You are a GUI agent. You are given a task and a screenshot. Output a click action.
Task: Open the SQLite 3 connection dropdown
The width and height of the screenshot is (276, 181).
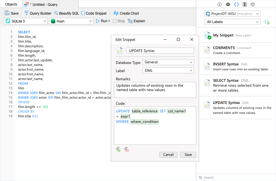[x=26, y=21]
